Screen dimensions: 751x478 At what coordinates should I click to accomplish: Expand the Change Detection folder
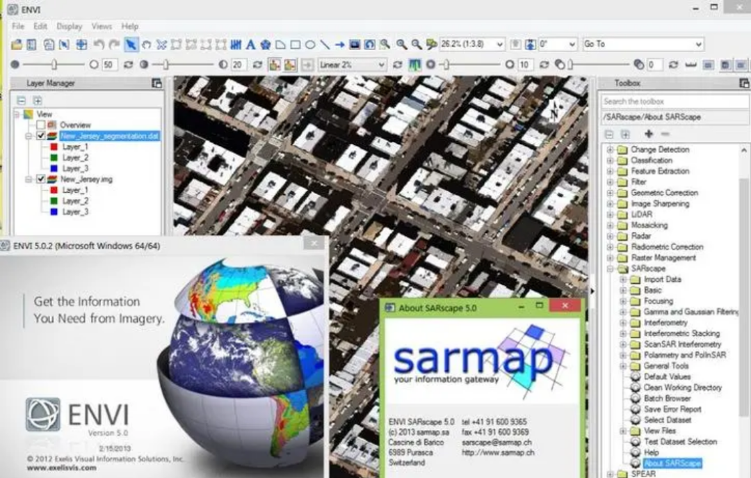click(610, 150)
